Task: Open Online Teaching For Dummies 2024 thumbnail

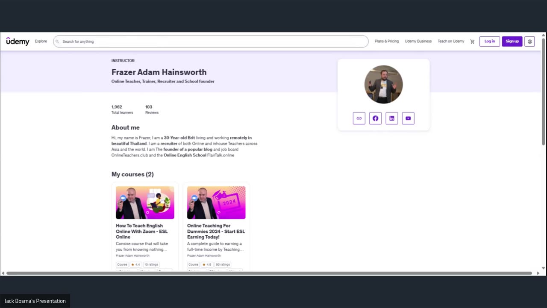Action: click(216, 202)
